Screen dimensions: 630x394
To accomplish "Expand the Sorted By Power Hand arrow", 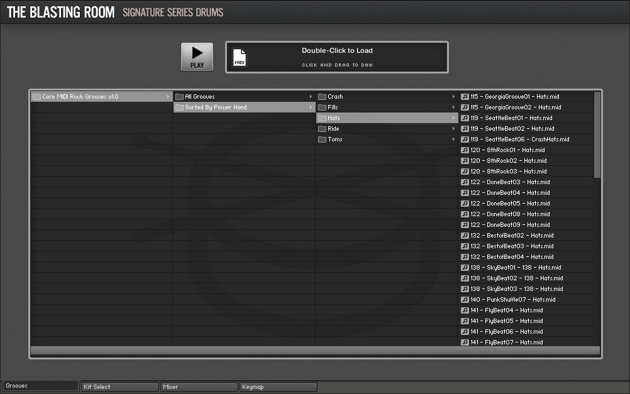I will [x=311, y=107].
